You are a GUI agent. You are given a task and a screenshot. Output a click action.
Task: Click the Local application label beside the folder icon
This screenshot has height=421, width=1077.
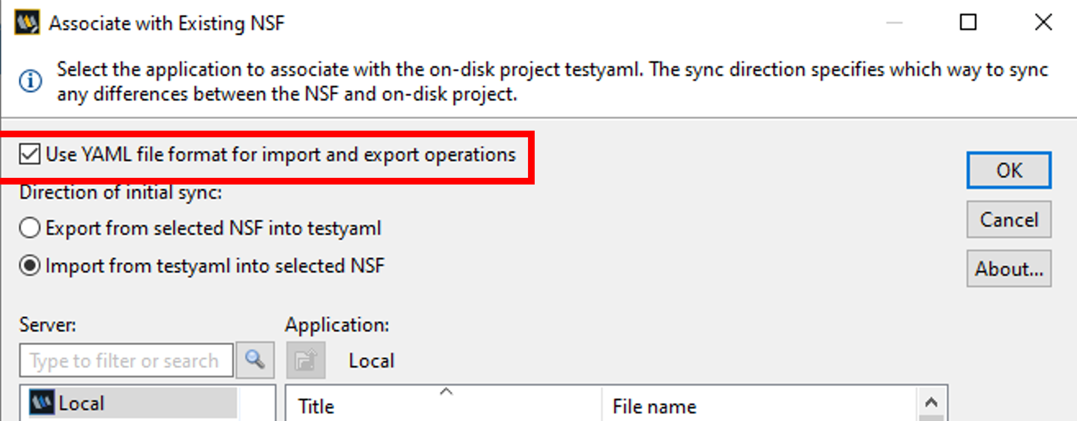coord(371,360)
